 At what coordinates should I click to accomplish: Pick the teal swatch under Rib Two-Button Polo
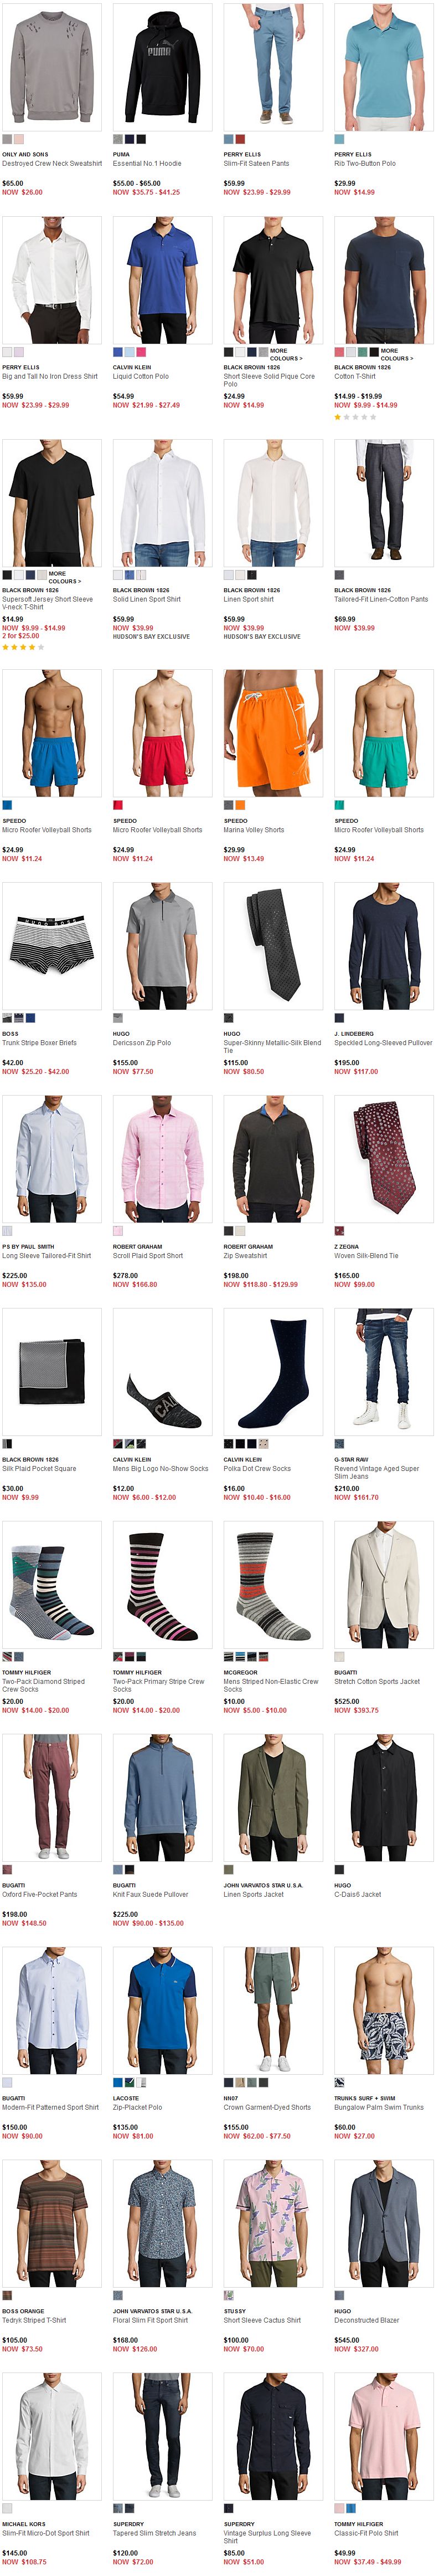click(x=339, y=139)
